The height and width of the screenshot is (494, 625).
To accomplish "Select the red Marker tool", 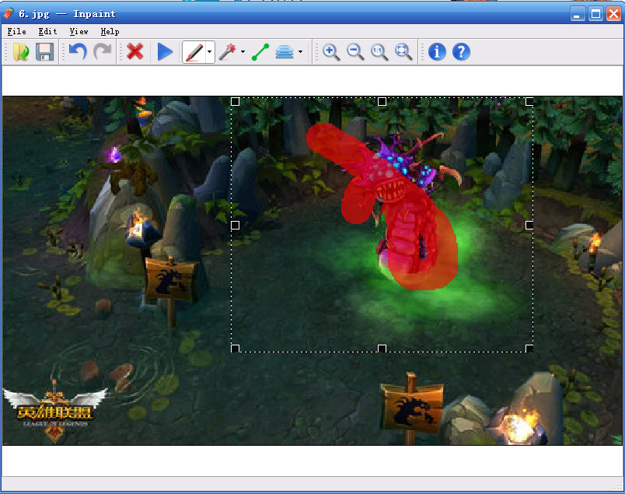I will [x=194, y=52].
